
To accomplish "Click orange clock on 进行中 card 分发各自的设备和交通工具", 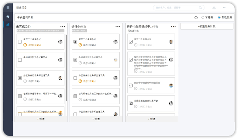I will [x=80, y=81].
